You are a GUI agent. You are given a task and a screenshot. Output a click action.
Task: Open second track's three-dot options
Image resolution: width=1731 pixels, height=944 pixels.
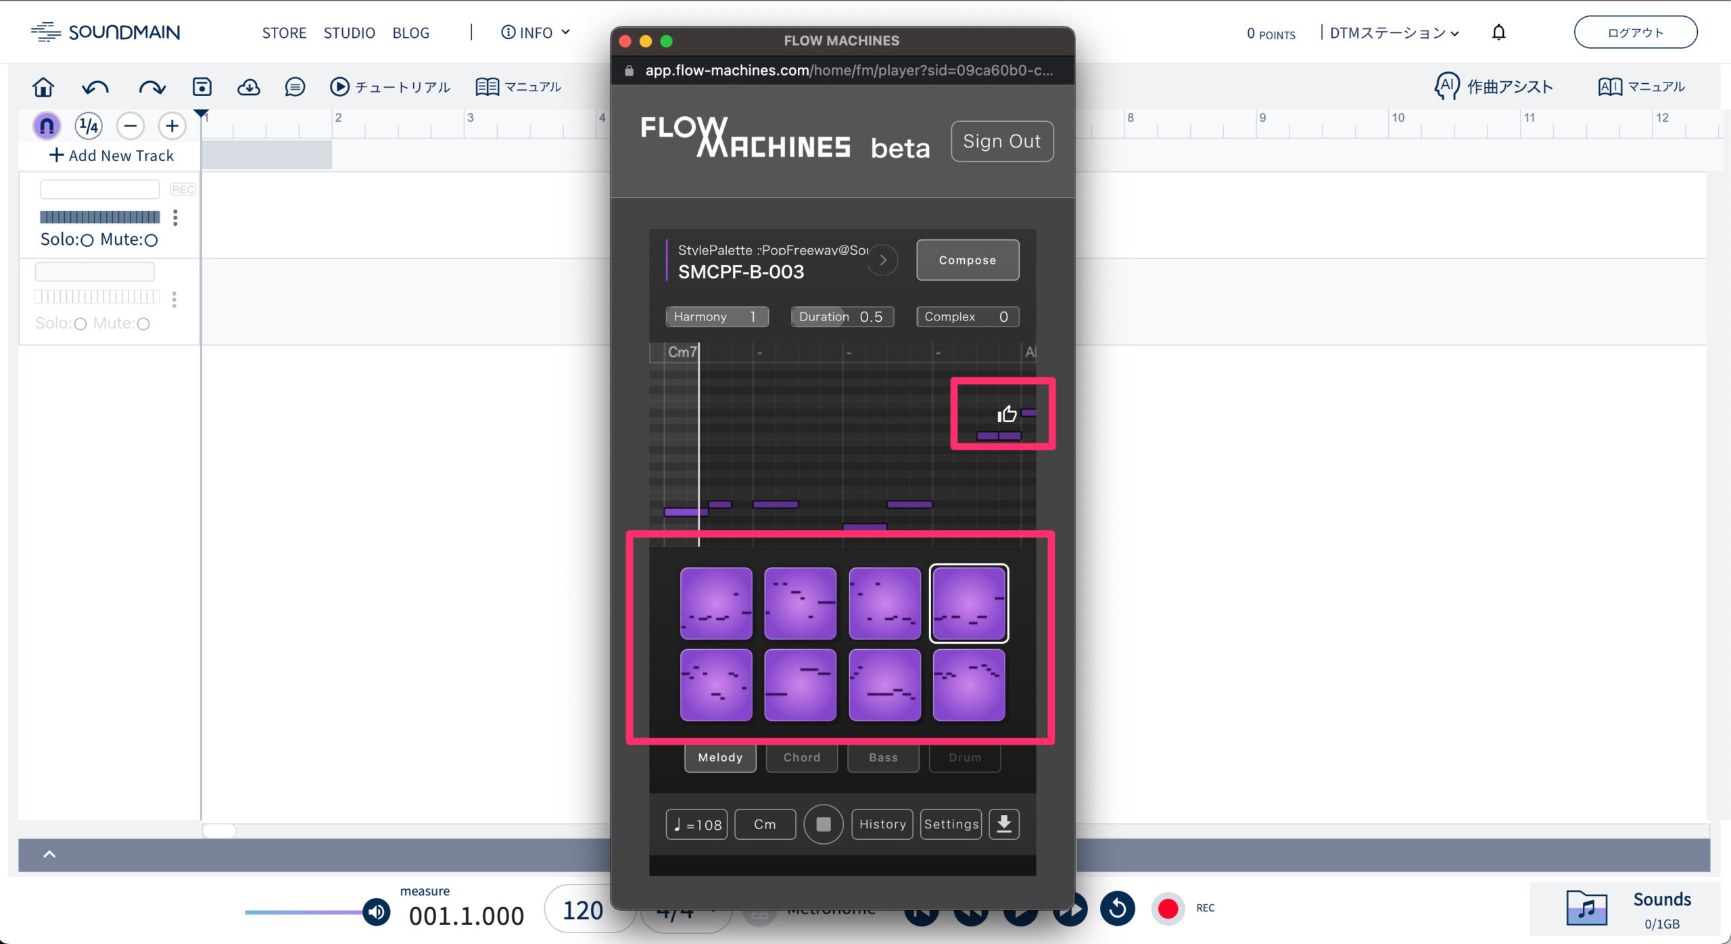click(x=174, y=299)
